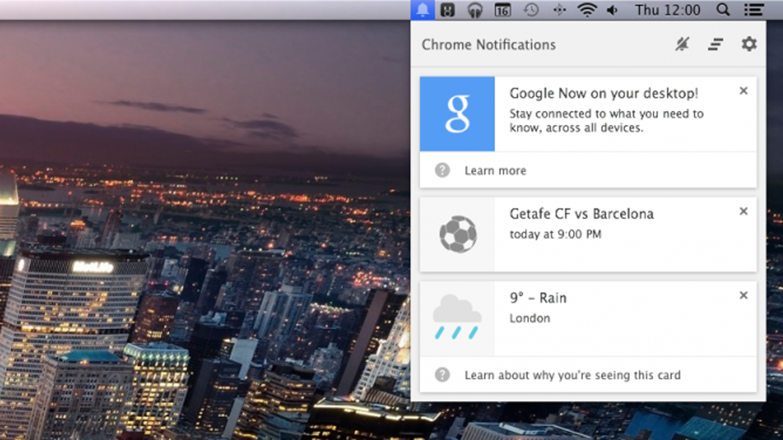
Task: Click the Time Machine icon in the menu bar
Action: [x=530, y=10]
